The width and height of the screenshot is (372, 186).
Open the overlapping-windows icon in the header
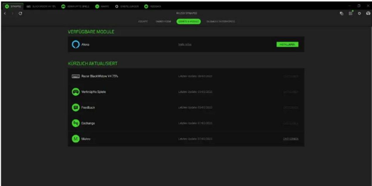coord(341,14)
